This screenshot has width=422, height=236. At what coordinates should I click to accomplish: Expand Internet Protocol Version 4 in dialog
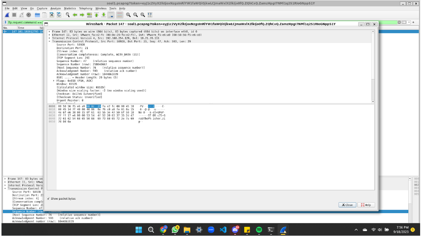coord(49,38)
